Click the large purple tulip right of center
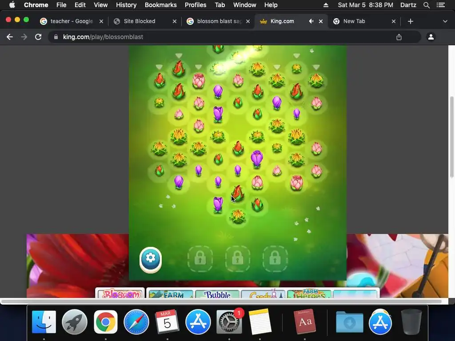455x341 pixels. coord(257,159)
